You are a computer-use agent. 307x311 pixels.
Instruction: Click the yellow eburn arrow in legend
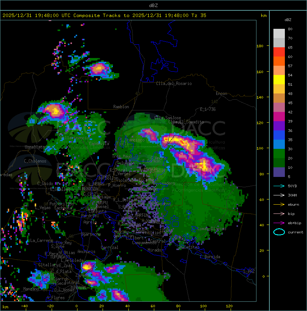[279, 205]
